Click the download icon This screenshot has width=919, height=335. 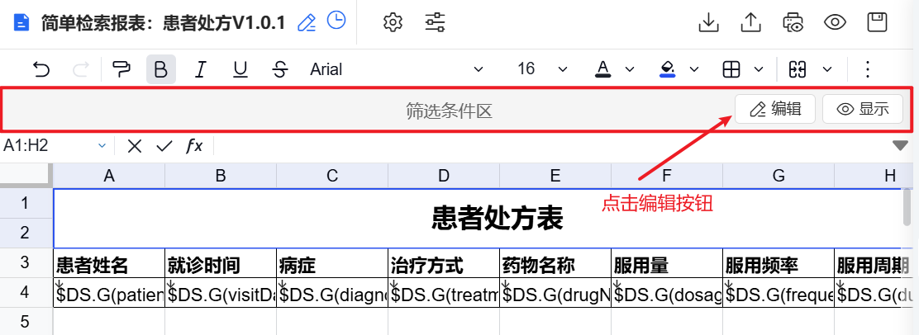point(709,22)
